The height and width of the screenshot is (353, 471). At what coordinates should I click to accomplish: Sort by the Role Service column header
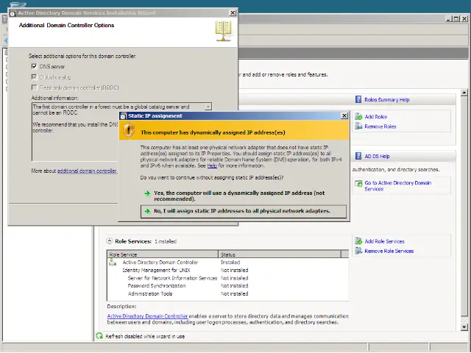click(x=163, y=254)
